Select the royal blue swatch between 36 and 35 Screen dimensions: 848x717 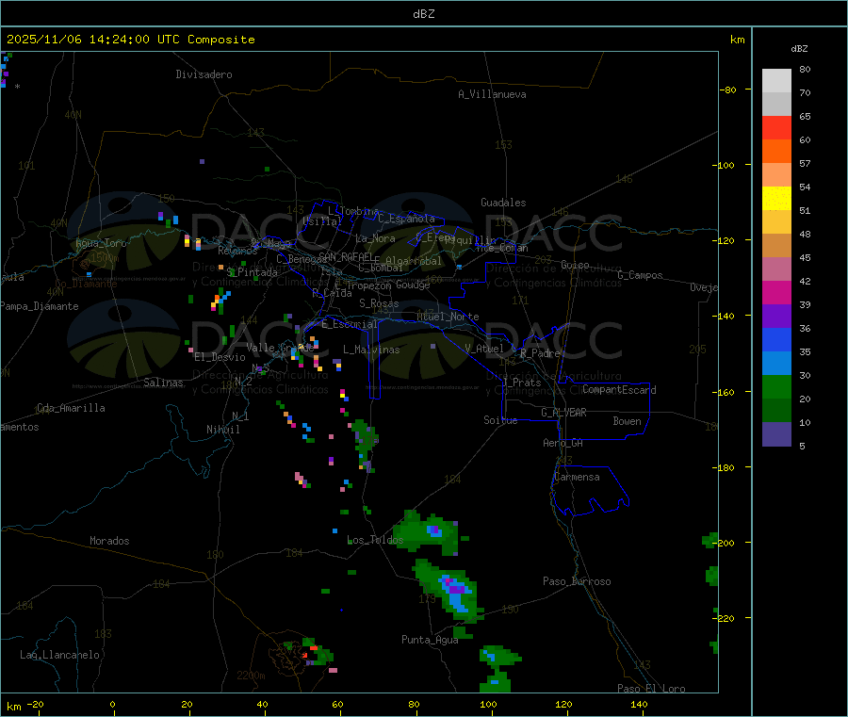click(776, 339)
